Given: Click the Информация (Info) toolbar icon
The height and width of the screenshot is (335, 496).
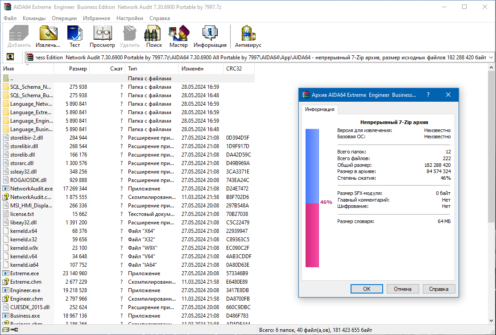Looking at the screenshot, I should [210, 36].
